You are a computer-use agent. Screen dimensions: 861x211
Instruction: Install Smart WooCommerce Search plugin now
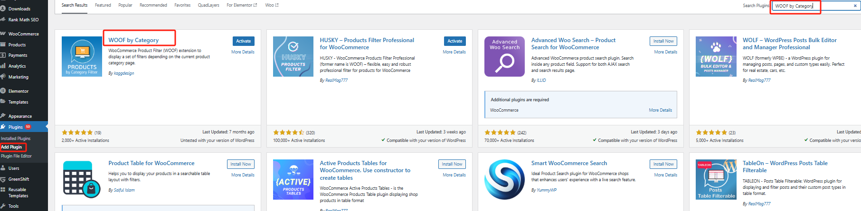coord(663,164)
